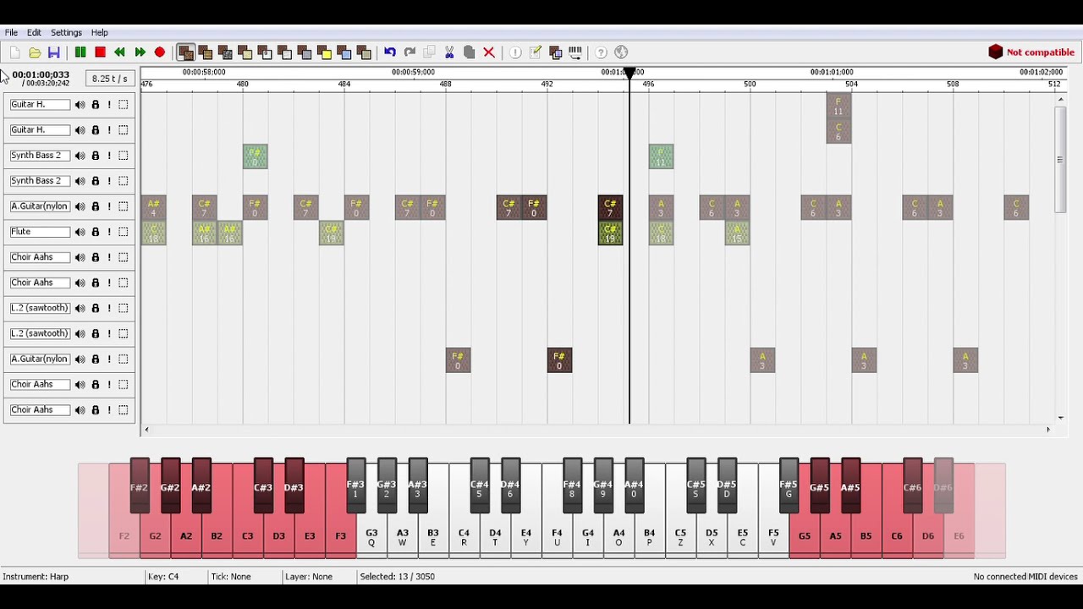Image resolution: width=1083 pixels, height=609 pixels.
Task: Undo the last action
Action: point(390,52)
